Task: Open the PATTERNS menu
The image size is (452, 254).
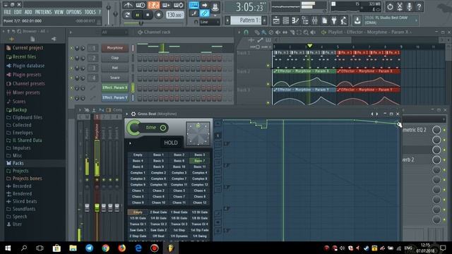Action: [43, 12]
